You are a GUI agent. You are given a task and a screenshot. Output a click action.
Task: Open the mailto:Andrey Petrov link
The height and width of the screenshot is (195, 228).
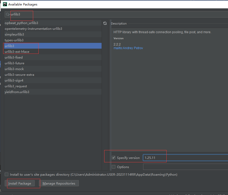tap(128, 48)
